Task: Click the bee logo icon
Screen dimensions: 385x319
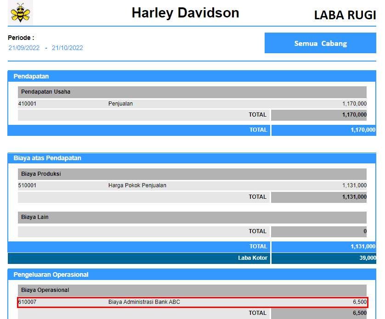Action: pyautogui.click(x=20, y=13)
